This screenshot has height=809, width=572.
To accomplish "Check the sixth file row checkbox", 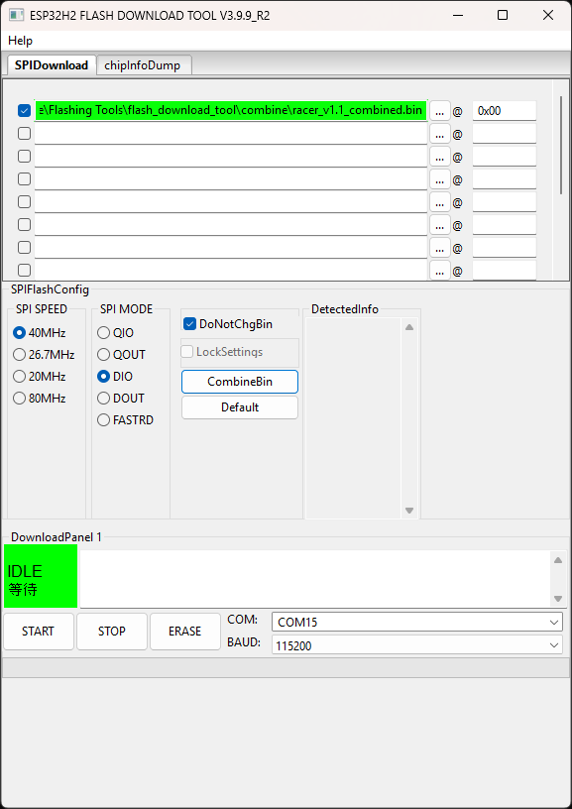I will tap(24, 224).
